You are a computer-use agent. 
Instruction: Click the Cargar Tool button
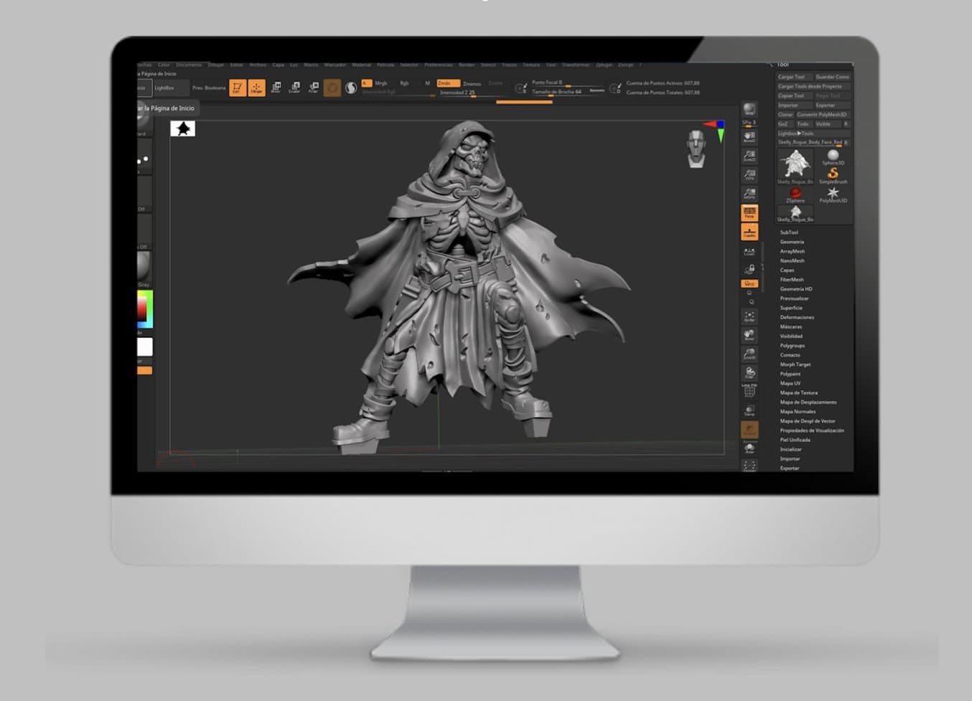[x=792, y=77]
